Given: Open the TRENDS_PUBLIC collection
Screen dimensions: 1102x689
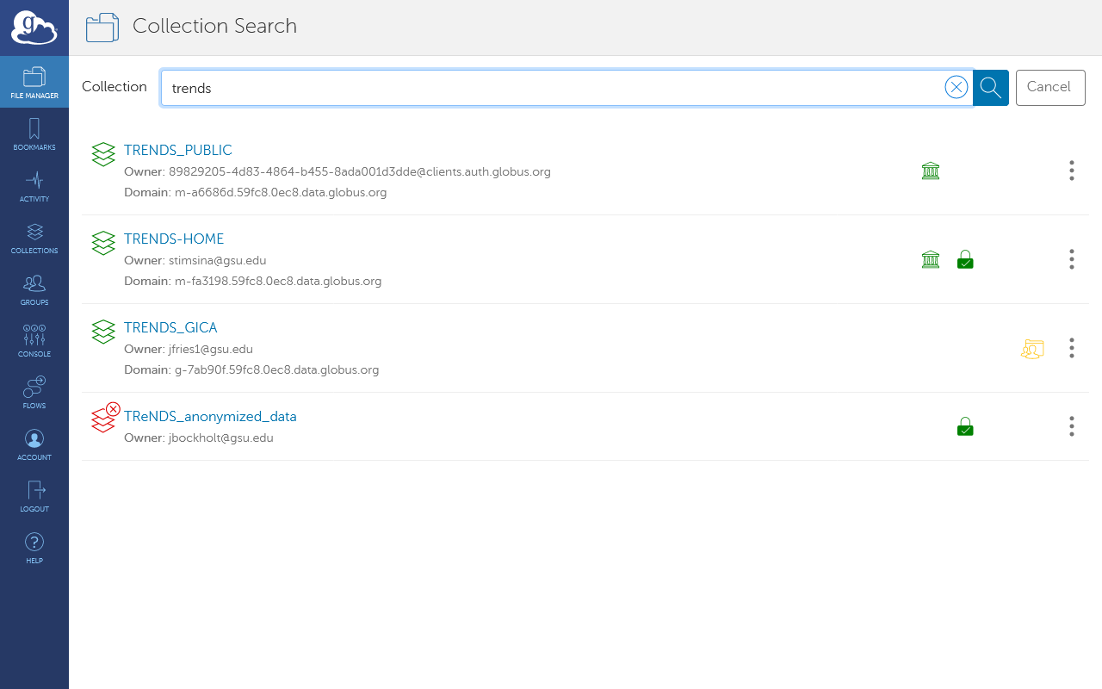Looking at the screenshot, I should 178,150.
